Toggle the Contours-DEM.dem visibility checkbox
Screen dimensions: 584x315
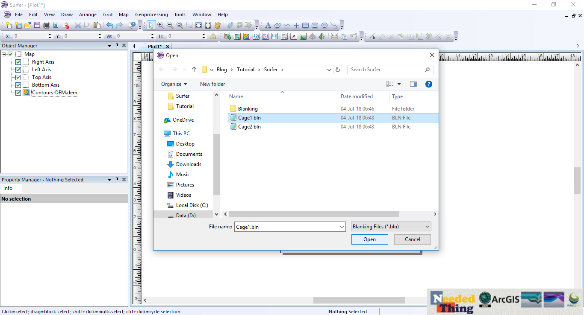pos(18,93)
